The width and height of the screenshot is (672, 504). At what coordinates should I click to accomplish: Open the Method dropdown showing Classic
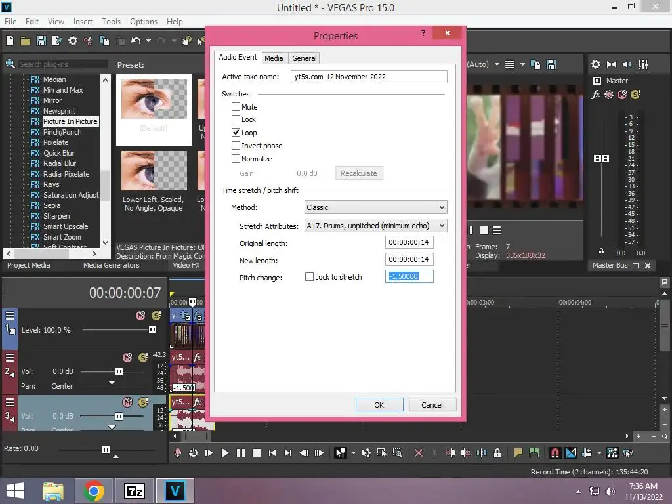click(376, 207)
